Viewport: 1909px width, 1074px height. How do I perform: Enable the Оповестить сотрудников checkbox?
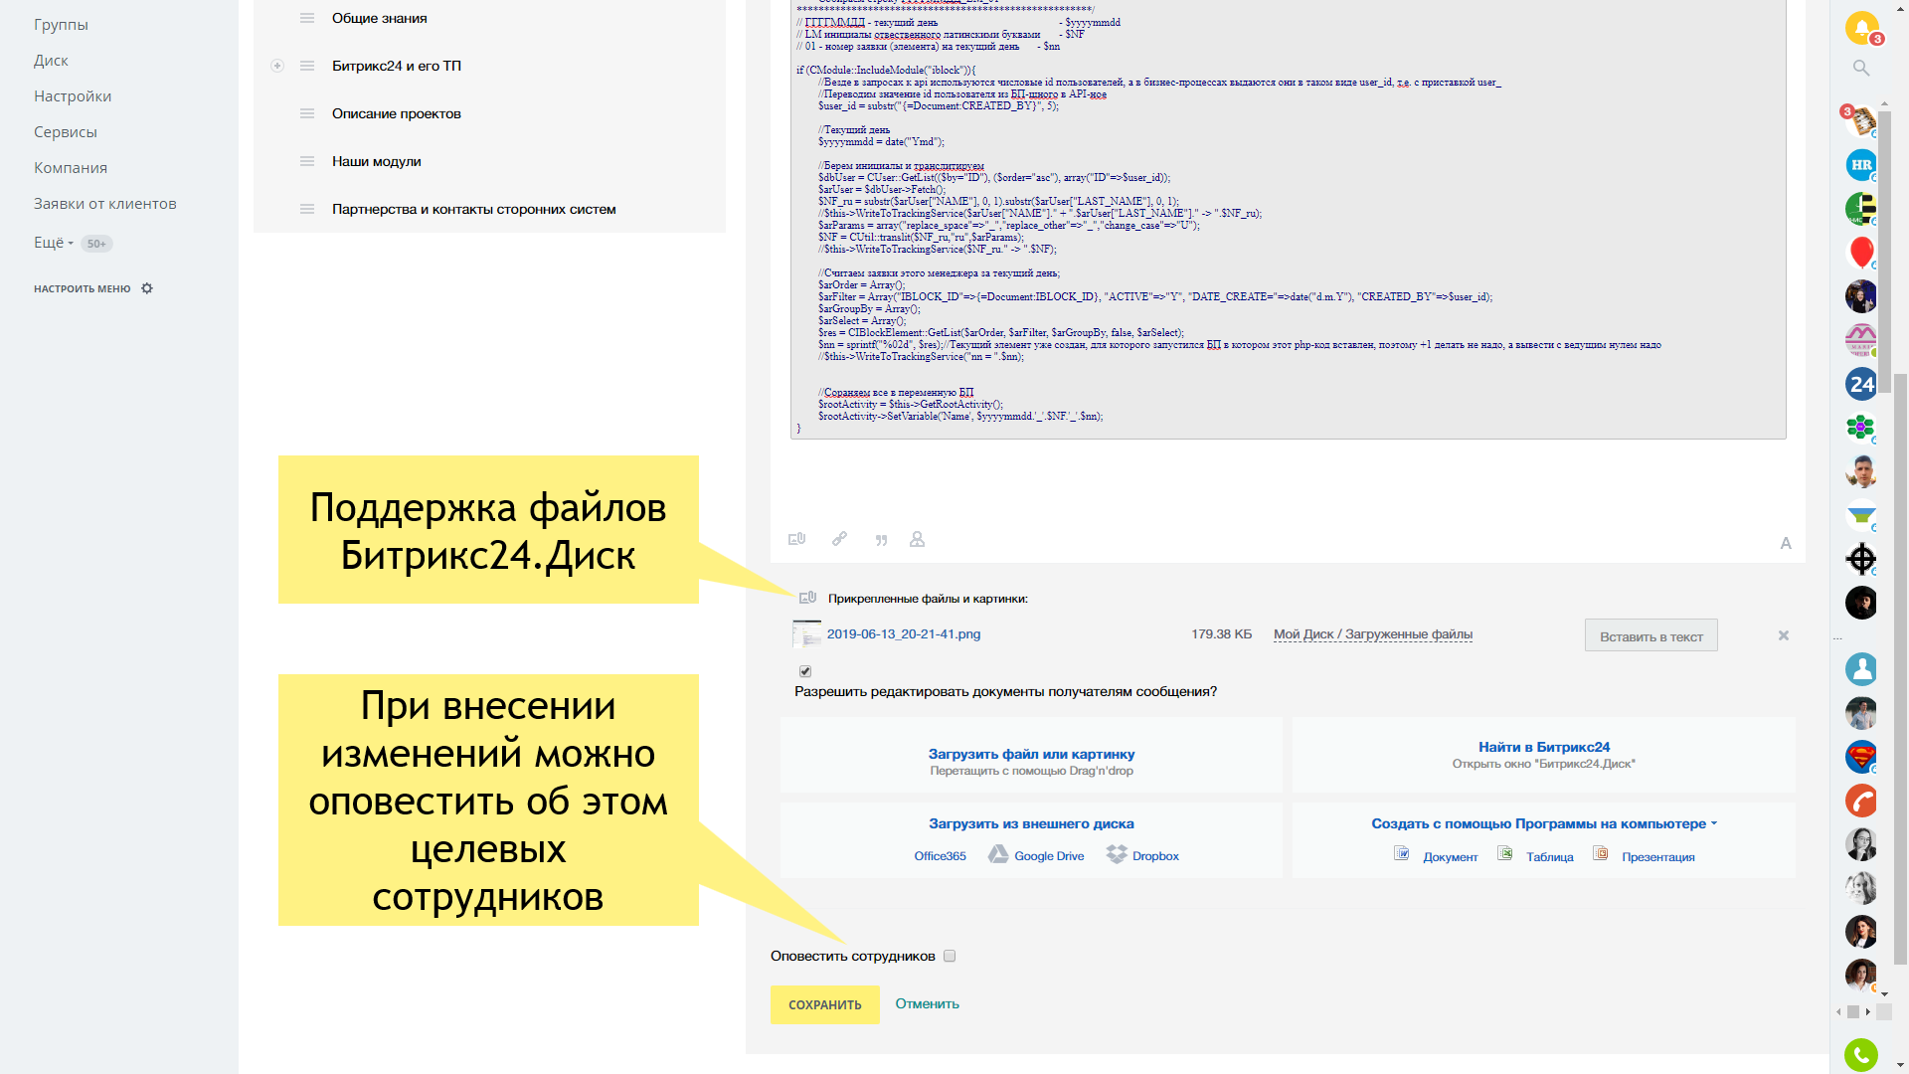pos(950,956)
